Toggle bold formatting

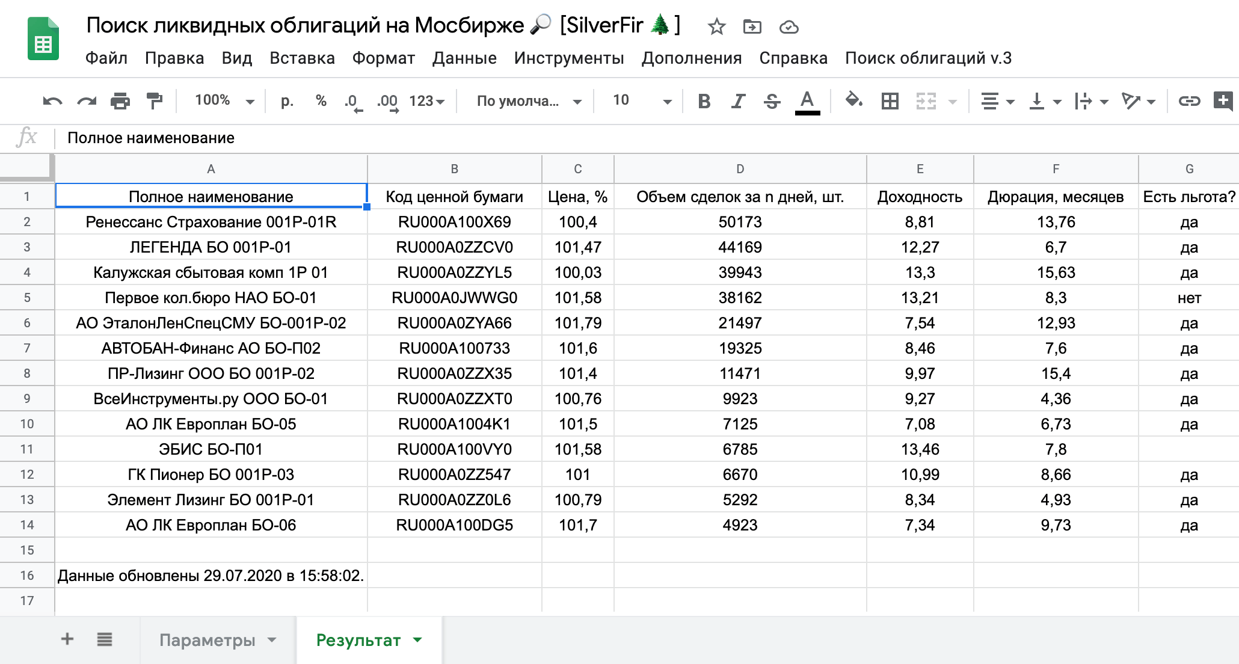coord(704,101)
